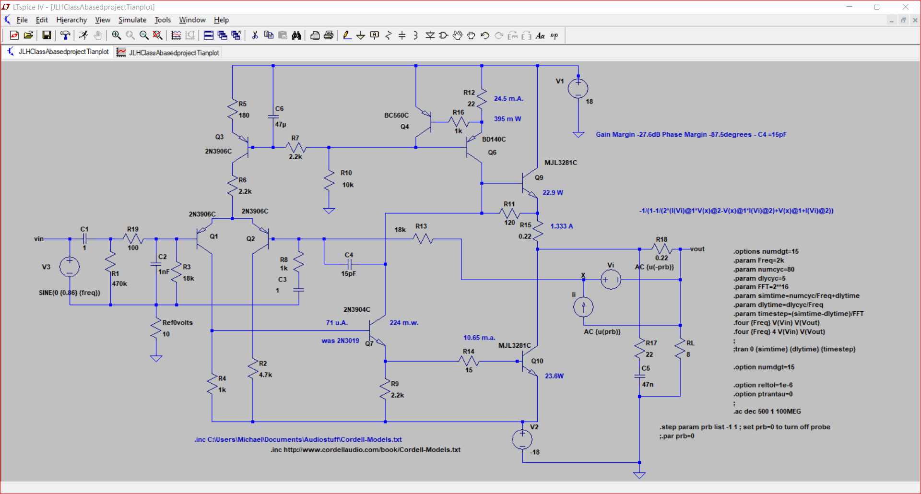The height and width of the screenshot is (494, 921).
Task: Select the Cut scissors tool
Action: tap(255, 35)
